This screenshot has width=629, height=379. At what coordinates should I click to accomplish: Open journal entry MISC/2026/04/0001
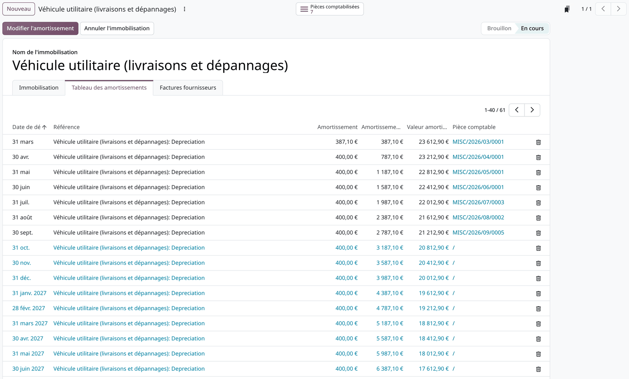tap(478, 157)
